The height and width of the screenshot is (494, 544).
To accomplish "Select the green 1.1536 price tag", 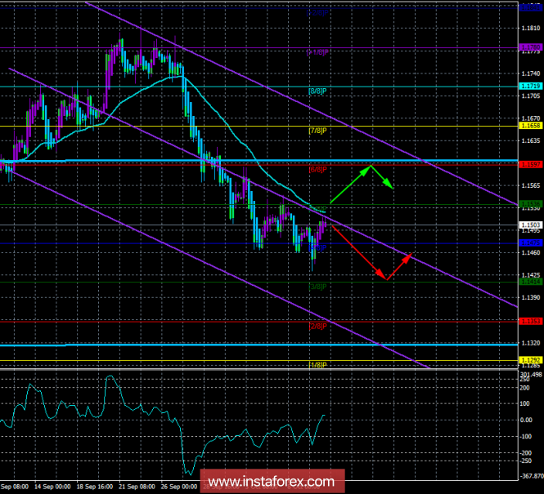I will (531, 204).
